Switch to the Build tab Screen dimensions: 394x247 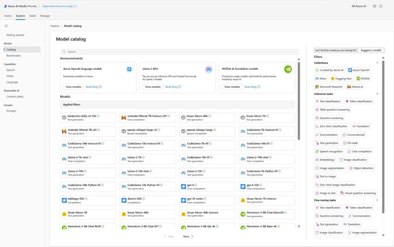pyautogui.click(x=32, y=16)
